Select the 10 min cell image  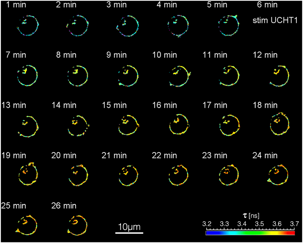pos(179,76)
